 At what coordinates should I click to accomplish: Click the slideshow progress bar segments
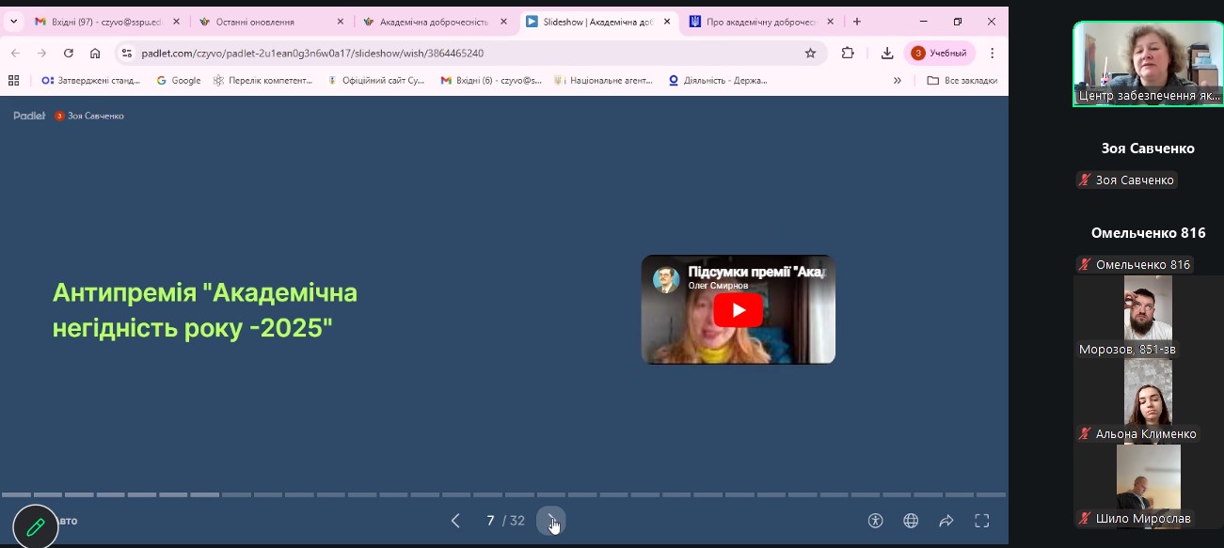pyautogui.click(x=503, y=494)
